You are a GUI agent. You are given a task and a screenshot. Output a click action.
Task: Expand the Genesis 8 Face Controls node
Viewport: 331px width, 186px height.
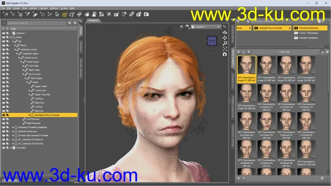tap(29, 115)
